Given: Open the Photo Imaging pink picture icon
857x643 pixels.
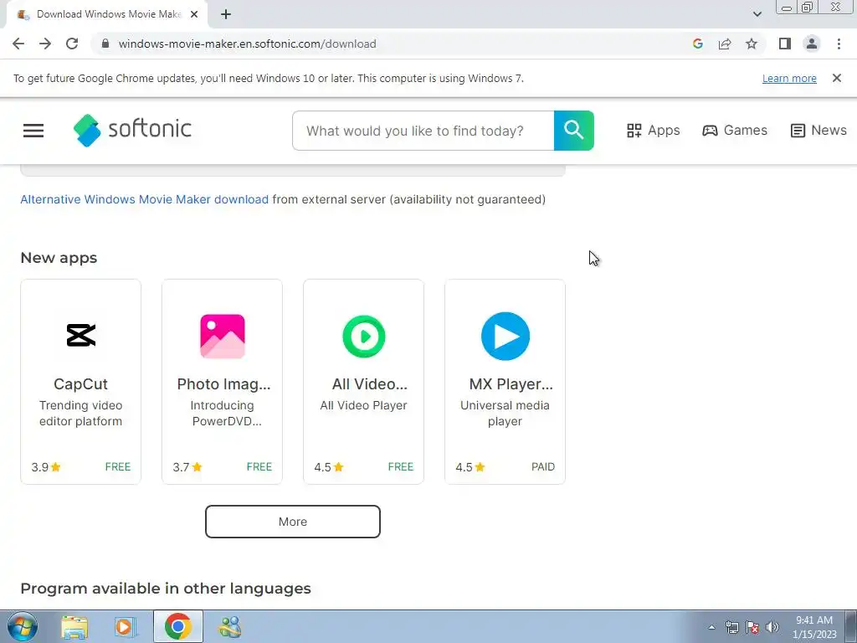Looking at the screenshot, I should 222,336.
